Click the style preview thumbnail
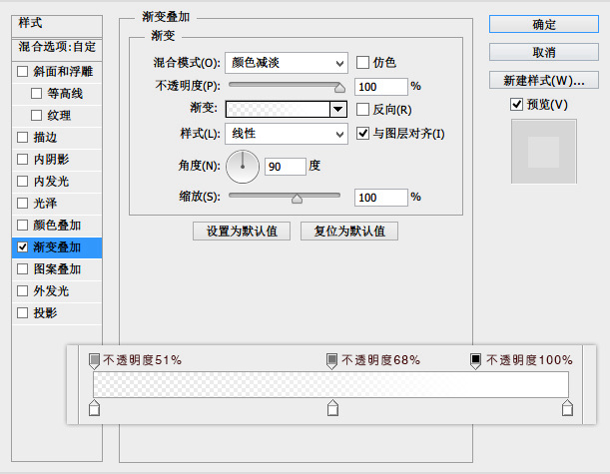The width and height of the screenshot is (610, 474). 544,152
